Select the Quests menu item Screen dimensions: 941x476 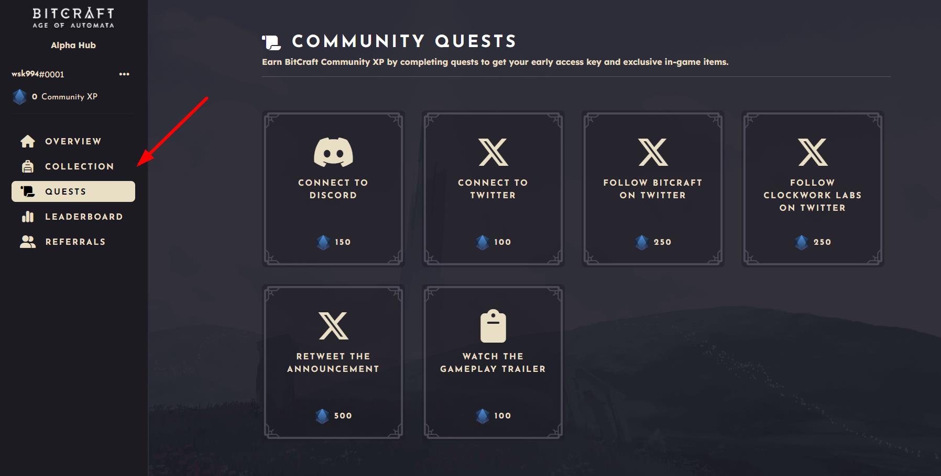(73, 191)
